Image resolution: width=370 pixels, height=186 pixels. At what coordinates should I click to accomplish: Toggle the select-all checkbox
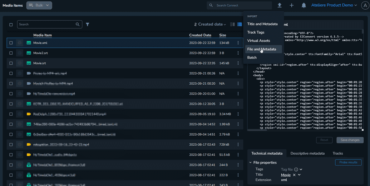(11, 25)
